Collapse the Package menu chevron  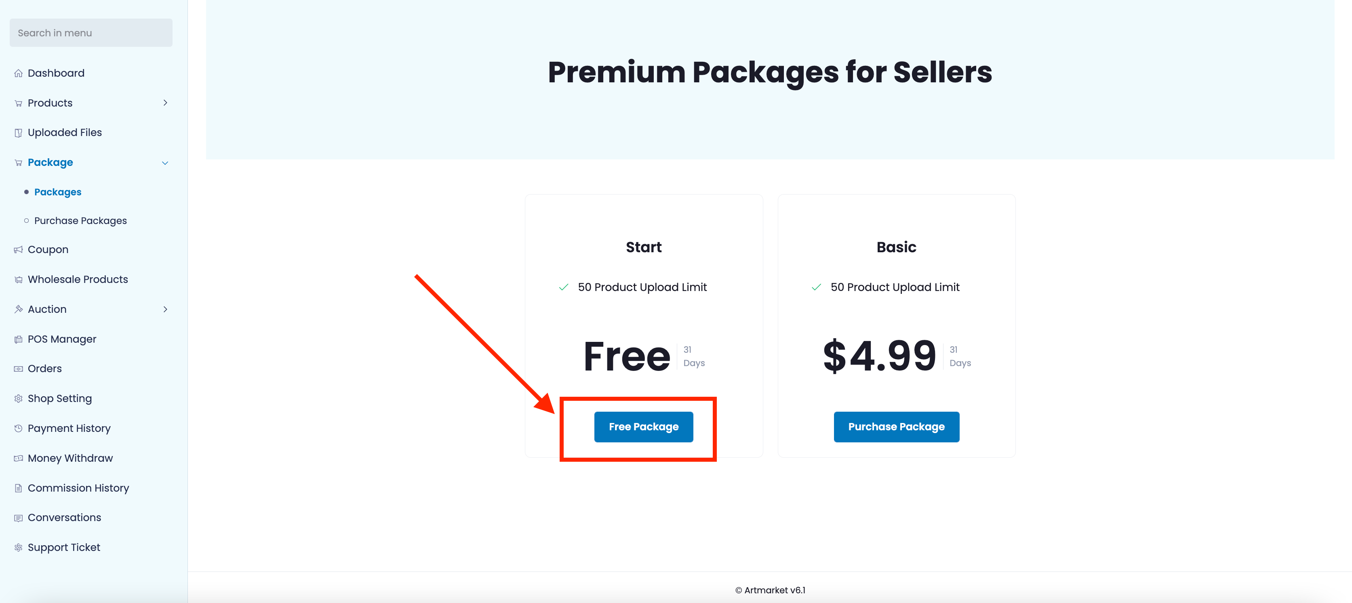pos(165,163)
